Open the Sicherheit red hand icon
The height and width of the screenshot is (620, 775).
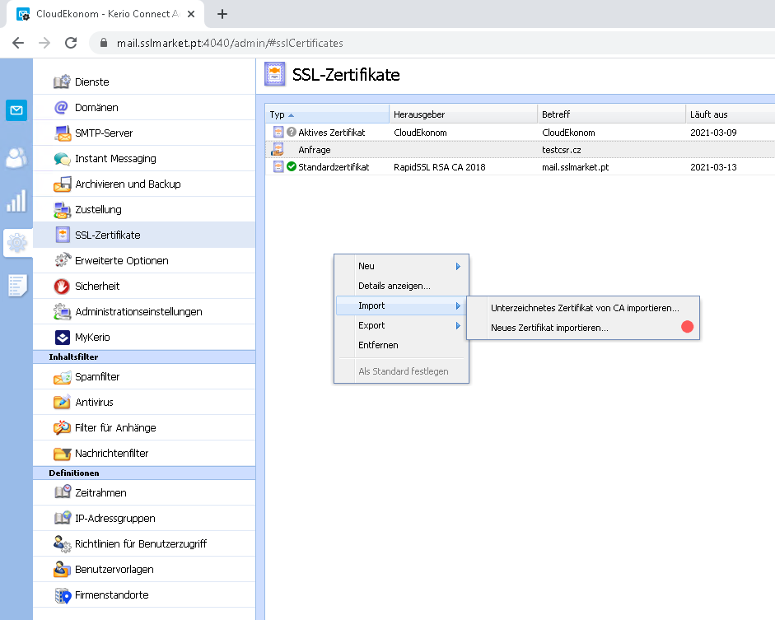[x=62, y=286]
